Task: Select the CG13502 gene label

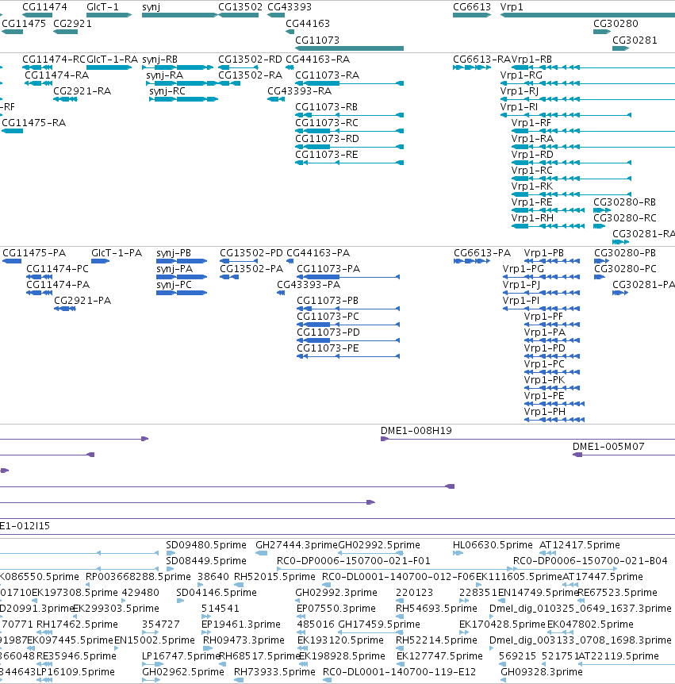Action: coord(240,7)
